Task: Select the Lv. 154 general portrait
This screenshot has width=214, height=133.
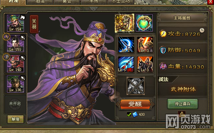Action: click(x=15, y=23)
